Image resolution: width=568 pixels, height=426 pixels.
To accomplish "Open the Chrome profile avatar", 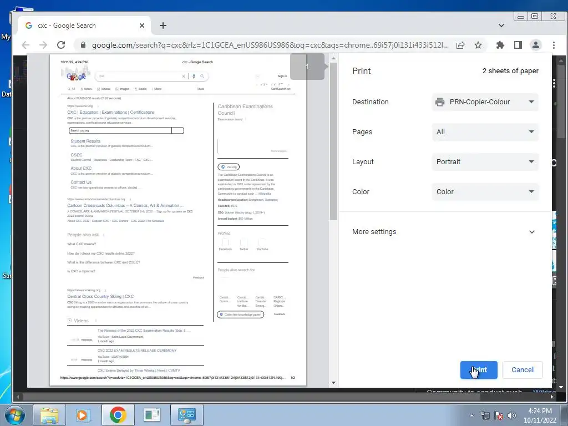I will point(535,45).
